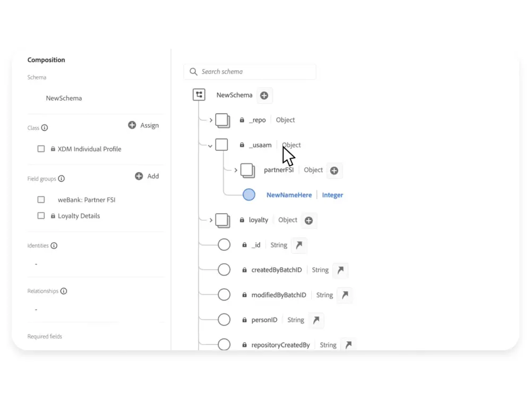Select the NewNameHere integer field
531x398 pixels.
point(288,195)
